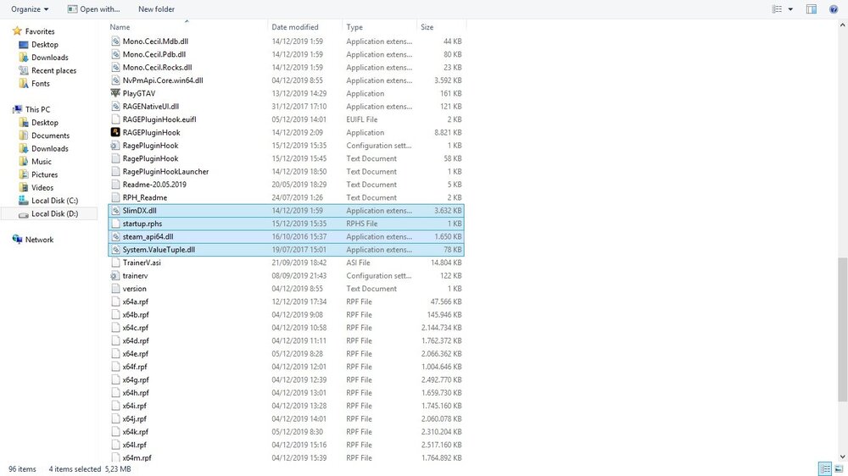
Task: Select x64a.rpf file
Action: (135, 302)
